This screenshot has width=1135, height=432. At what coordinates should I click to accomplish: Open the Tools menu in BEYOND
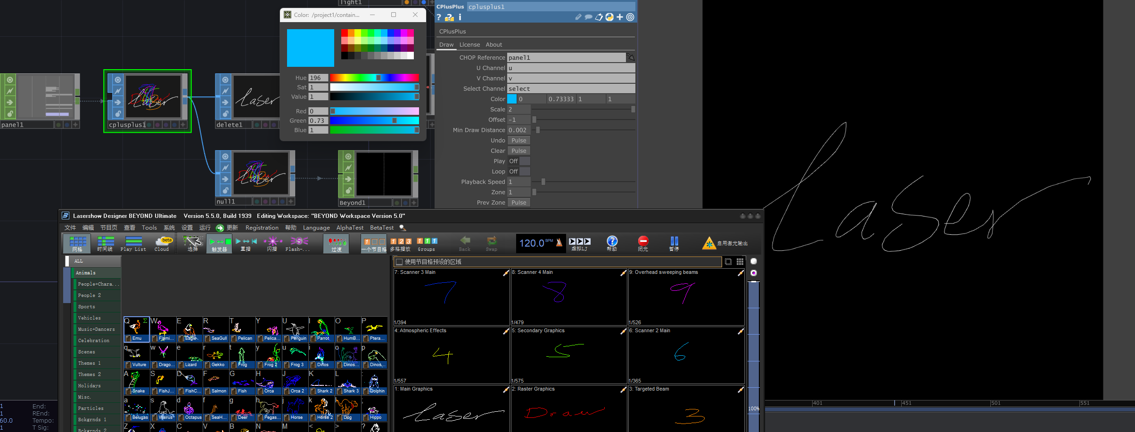pos(149,228)
